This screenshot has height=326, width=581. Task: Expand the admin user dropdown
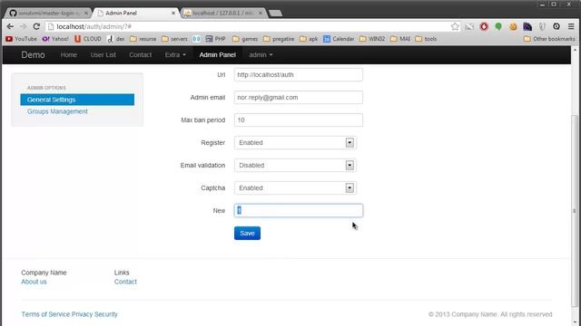pos(261,54)
